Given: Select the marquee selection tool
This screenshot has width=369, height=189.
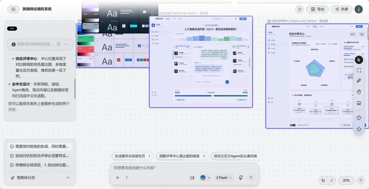Looking at the screenshot, I should point(359,70).
